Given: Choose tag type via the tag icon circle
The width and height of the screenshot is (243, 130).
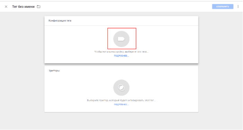Looking at the screenshot, I should [x=121, y=39].
